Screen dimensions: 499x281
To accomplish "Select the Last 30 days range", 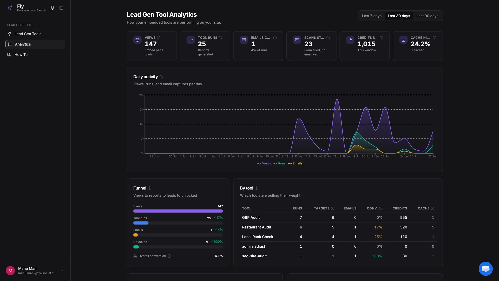I will coord(399,16).
